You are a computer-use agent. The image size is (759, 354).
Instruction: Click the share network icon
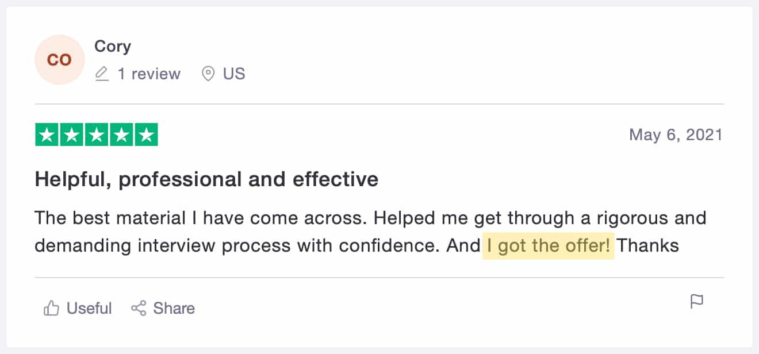pyautogui.click(x=139, y=309)
